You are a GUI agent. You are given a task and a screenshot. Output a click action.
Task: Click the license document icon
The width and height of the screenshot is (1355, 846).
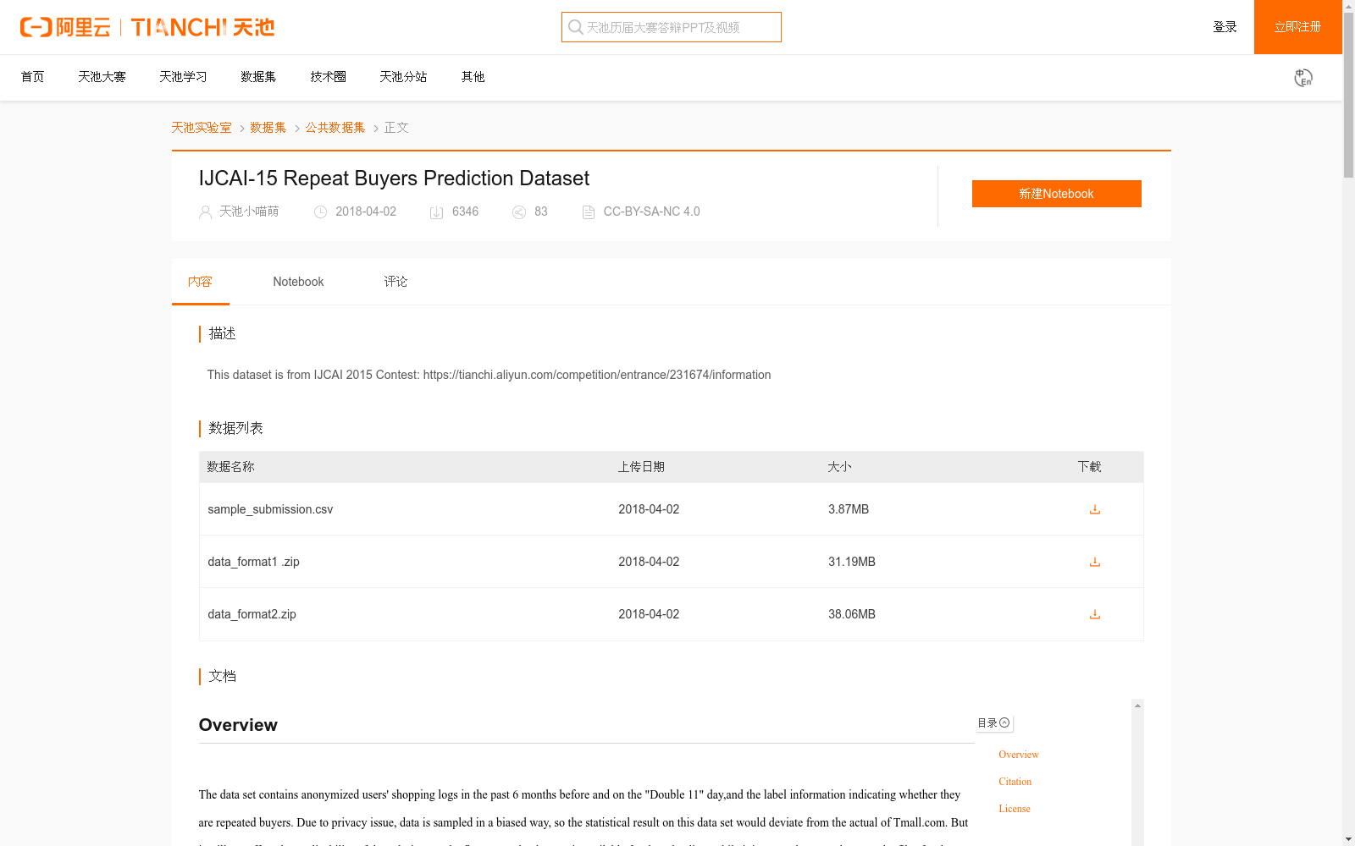pos(589,212)
